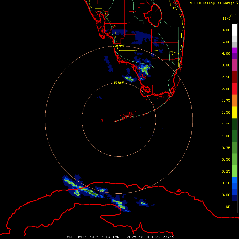
Task: Click the 4.00 legend value
Action: [x=226, y=53]
